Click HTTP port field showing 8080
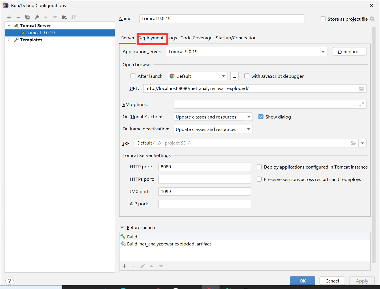This screenshot has height=289, width=380. pos(205,167)
